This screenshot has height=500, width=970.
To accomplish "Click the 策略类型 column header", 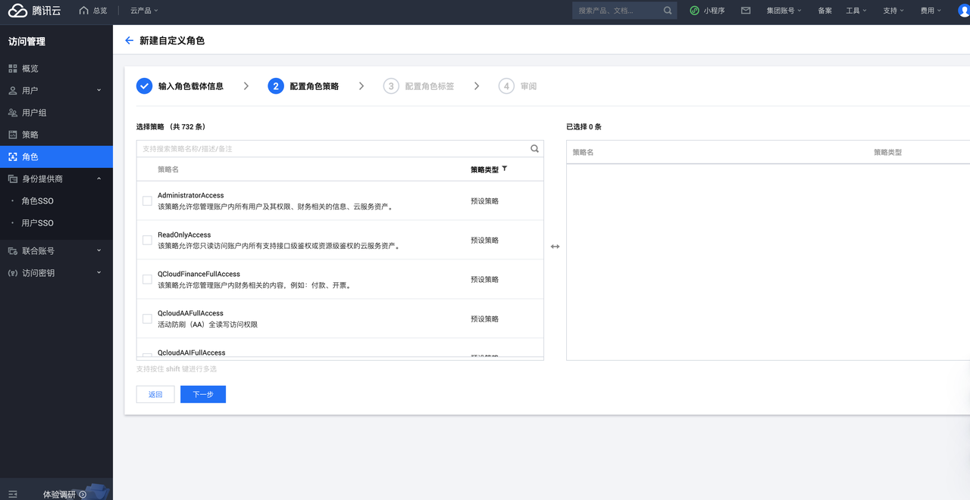I will pos(484,169).
